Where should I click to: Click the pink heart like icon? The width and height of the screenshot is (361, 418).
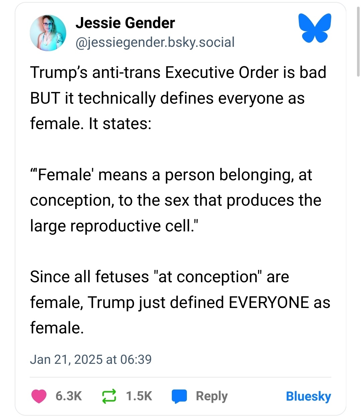[x=39, y=396]
